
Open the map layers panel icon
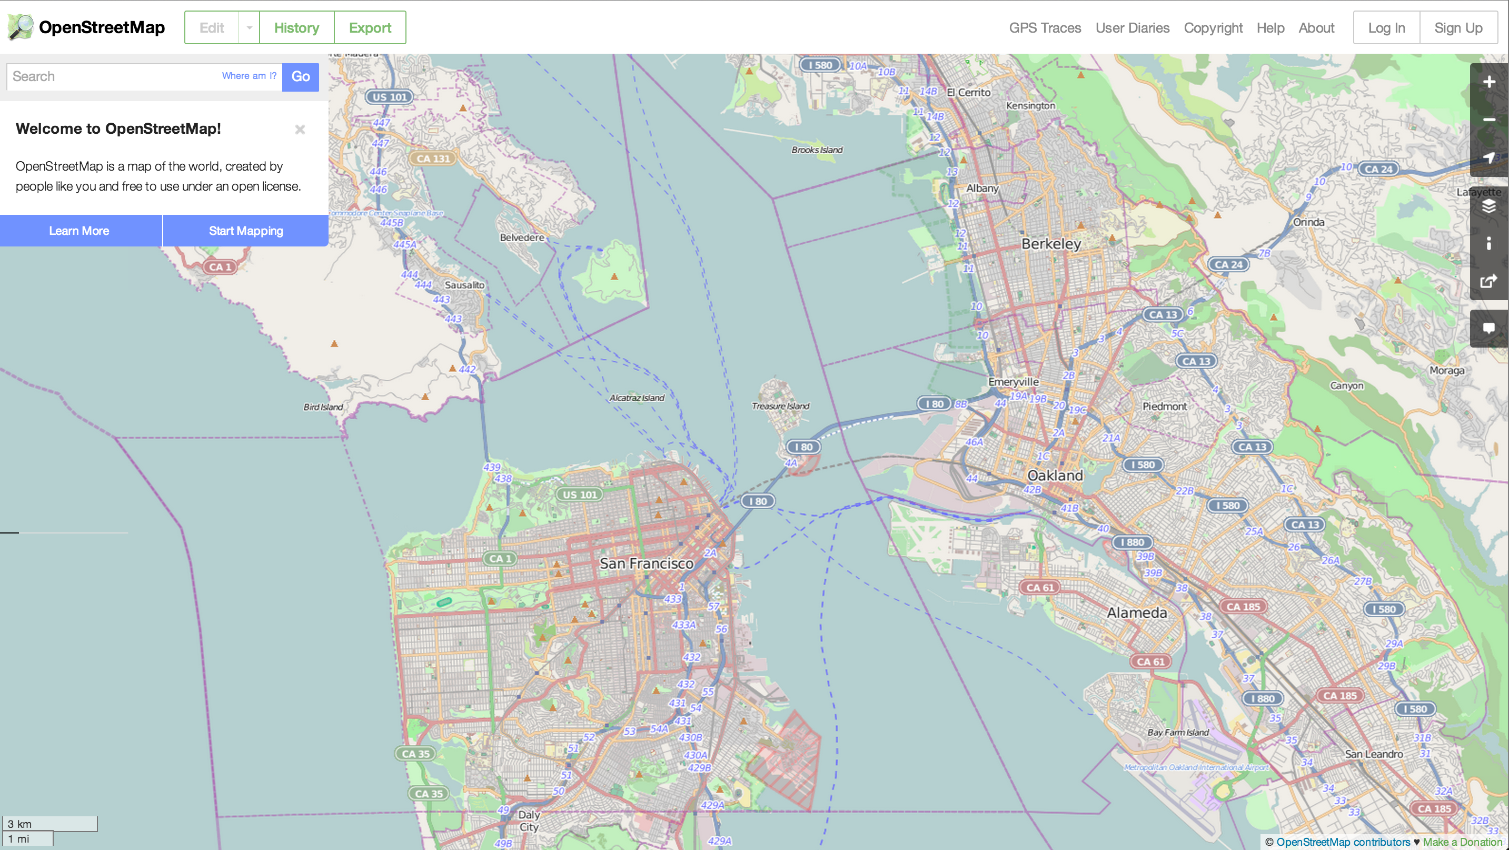(1488, 206)
